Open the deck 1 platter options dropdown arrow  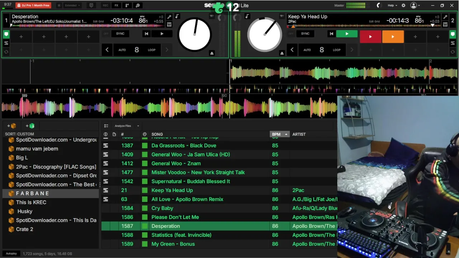[212, 16]
